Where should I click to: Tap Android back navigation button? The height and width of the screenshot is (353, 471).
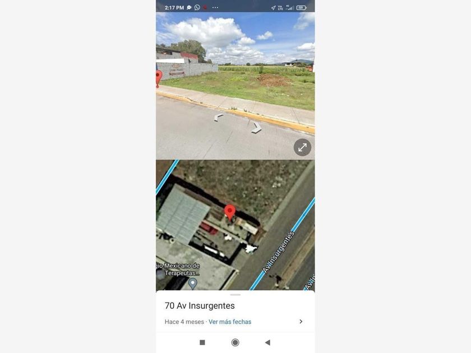[267, 342]
